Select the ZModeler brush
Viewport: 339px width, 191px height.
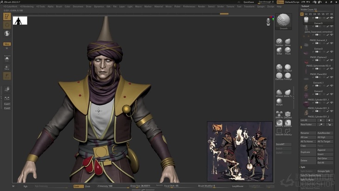coord(288,115)
